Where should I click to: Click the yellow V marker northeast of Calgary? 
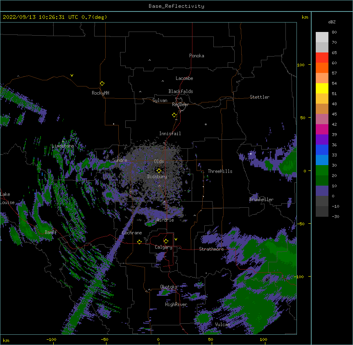[x=176, y=239]
